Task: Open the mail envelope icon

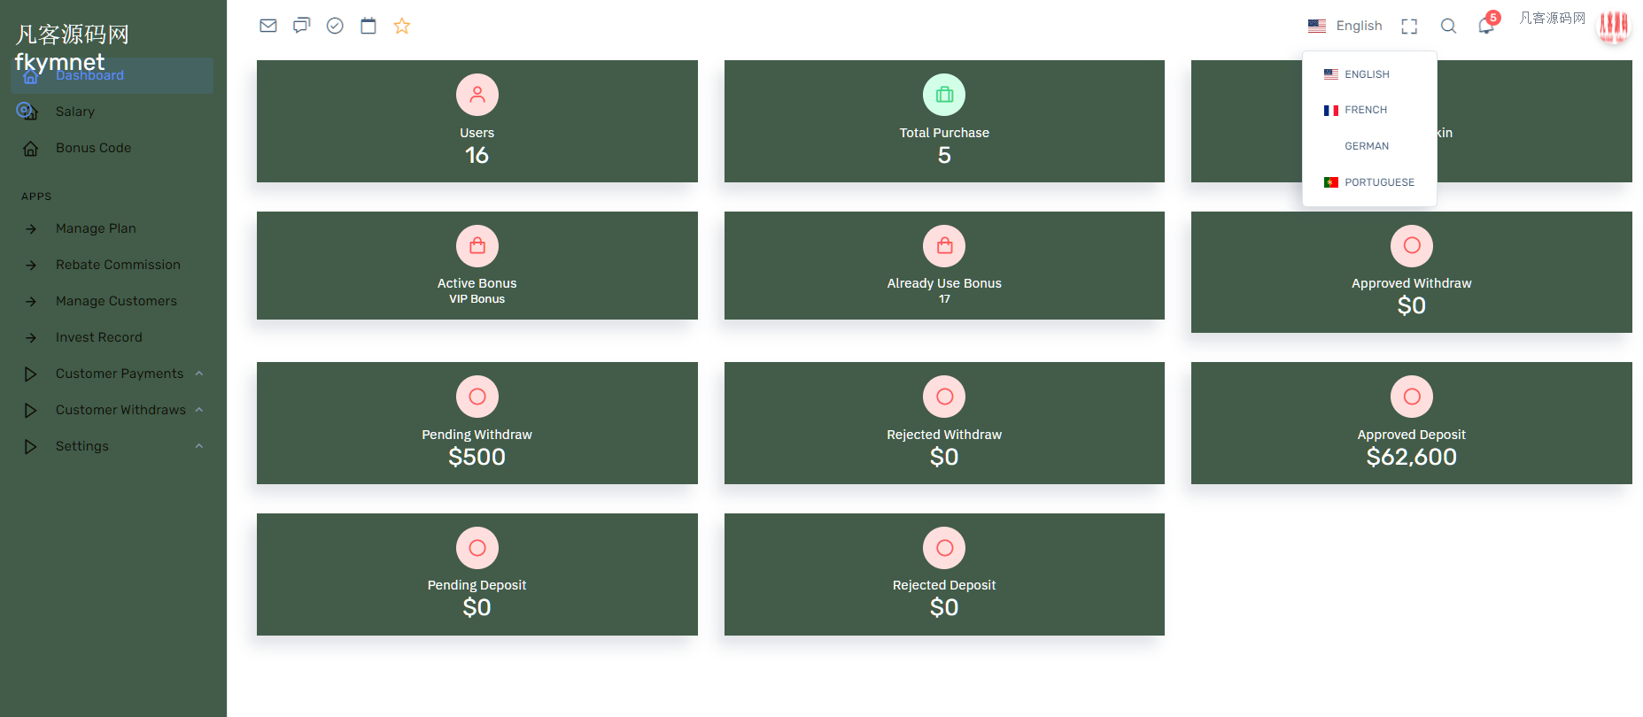Action: (x=268, y=26)
